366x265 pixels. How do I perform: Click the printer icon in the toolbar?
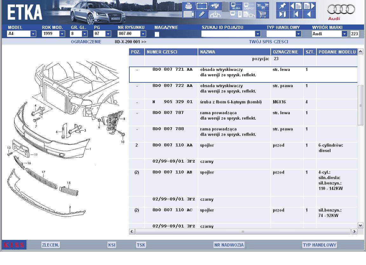click(x=188, y=6)
